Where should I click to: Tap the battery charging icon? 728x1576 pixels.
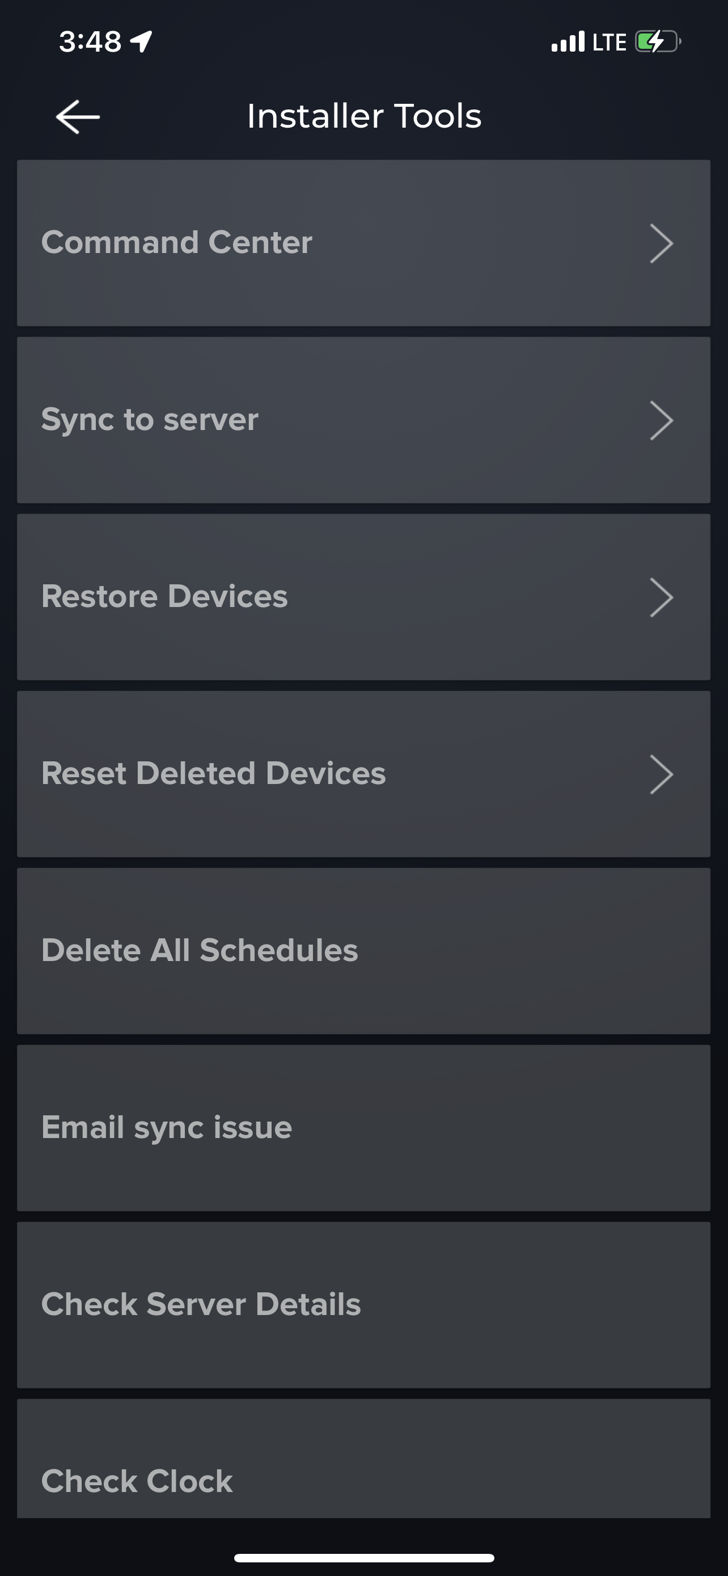(658, 41)
